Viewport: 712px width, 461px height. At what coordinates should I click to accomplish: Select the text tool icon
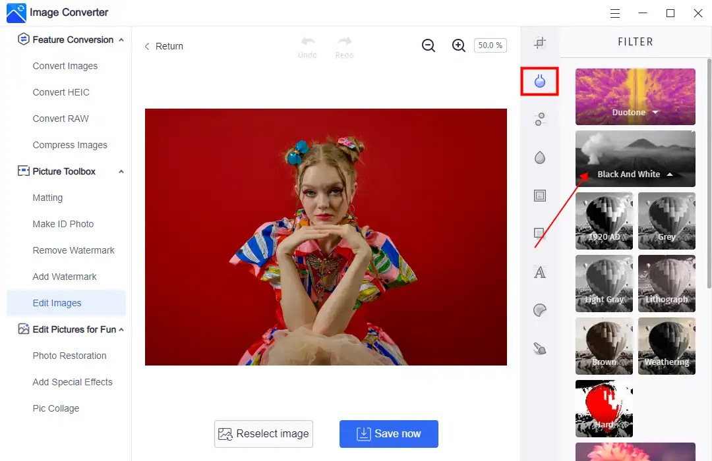click(539, 272)
